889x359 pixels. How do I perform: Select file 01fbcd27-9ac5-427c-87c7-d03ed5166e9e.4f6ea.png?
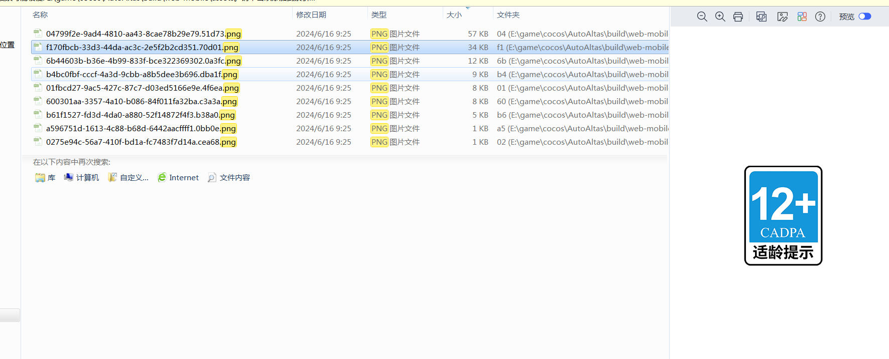(143, 88)
